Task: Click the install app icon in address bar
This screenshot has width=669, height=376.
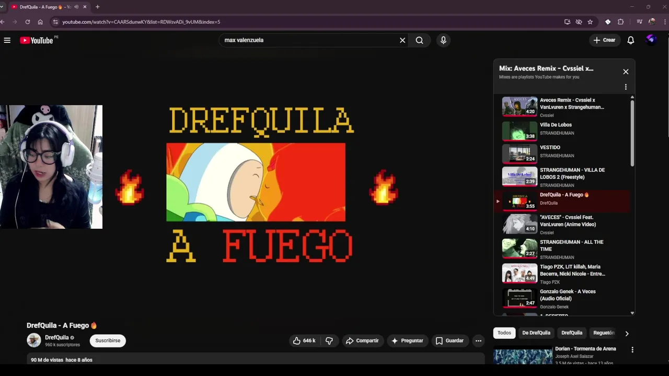Action: pyautogui.click(x=567, y=22)
